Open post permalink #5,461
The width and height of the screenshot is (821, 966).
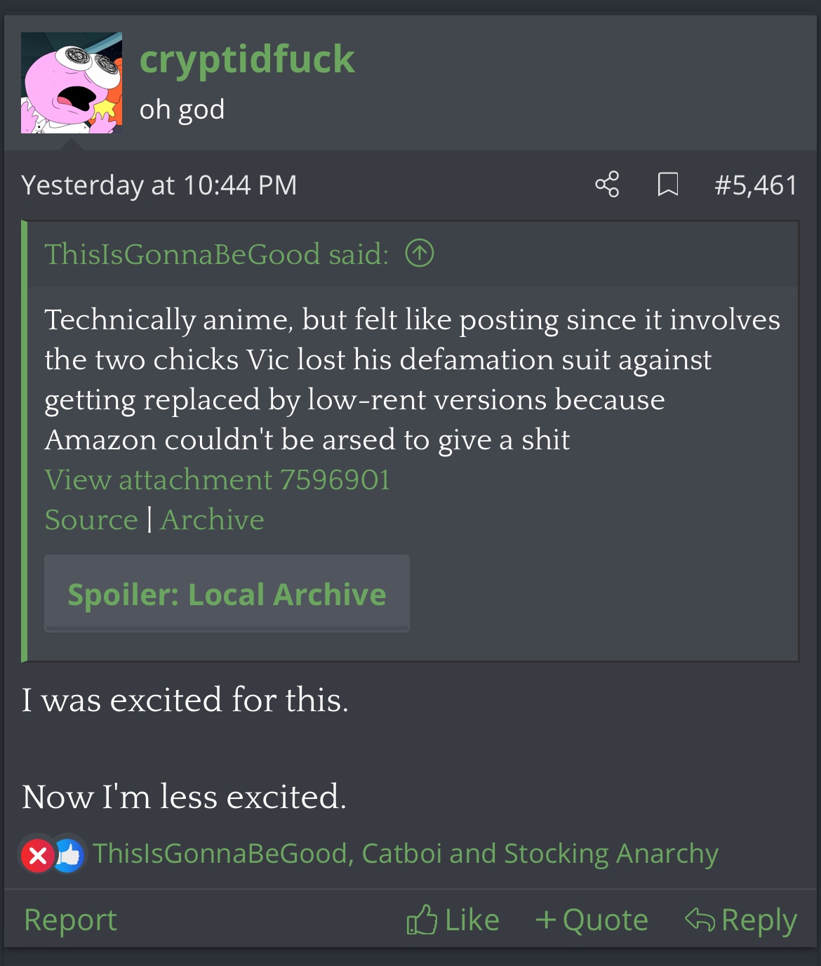pyautogui.click(x=756, y=185)
